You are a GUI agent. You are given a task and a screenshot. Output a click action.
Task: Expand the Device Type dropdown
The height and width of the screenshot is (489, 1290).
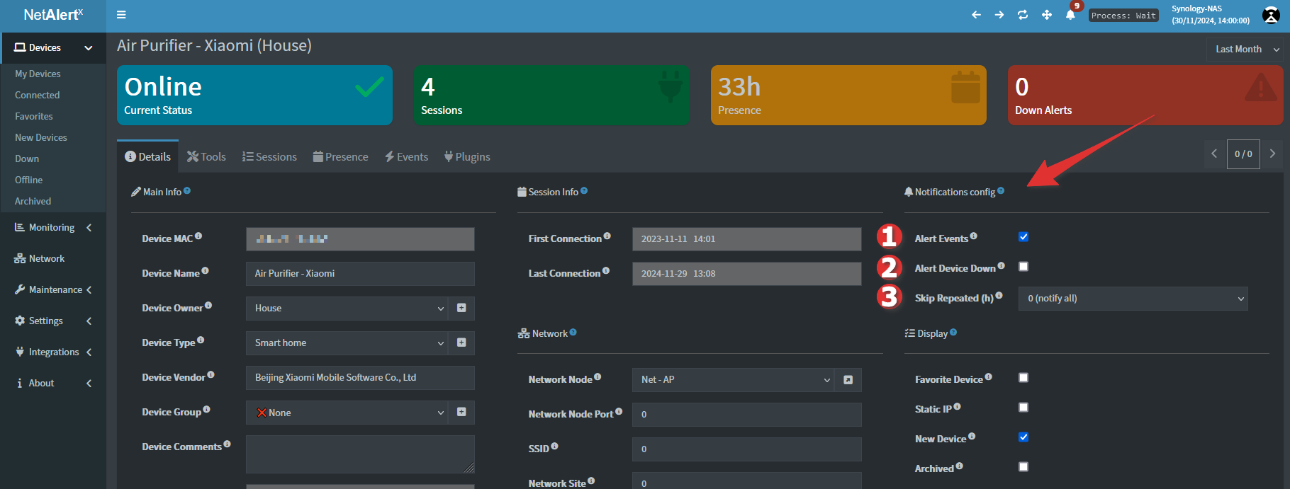point(347,343)
